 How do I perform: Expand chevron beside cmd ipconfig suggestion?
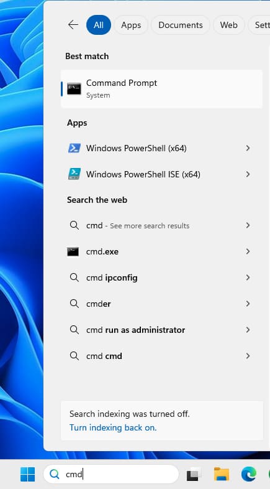(x=248, y=277)
